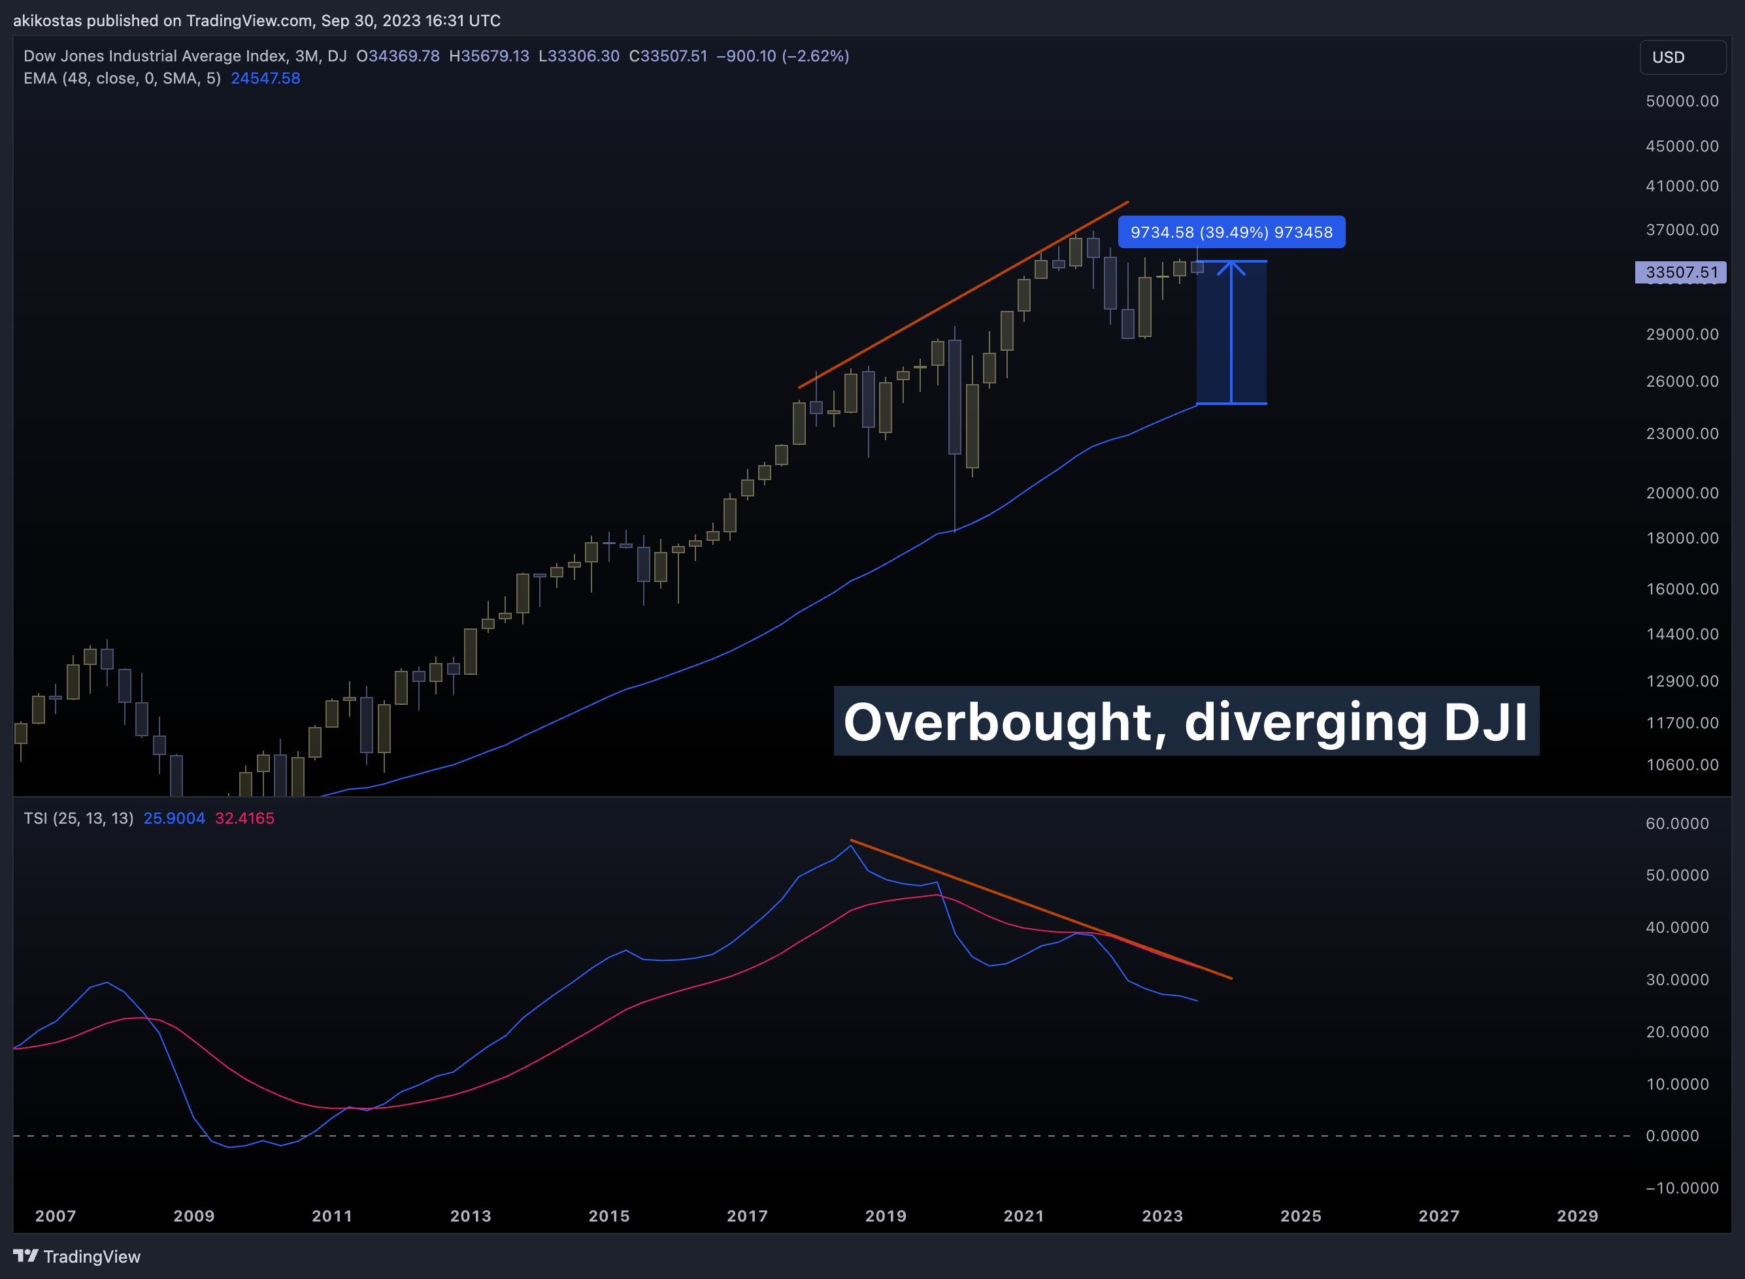Click the 60.0000 TSI axis label

[1677, 824]
